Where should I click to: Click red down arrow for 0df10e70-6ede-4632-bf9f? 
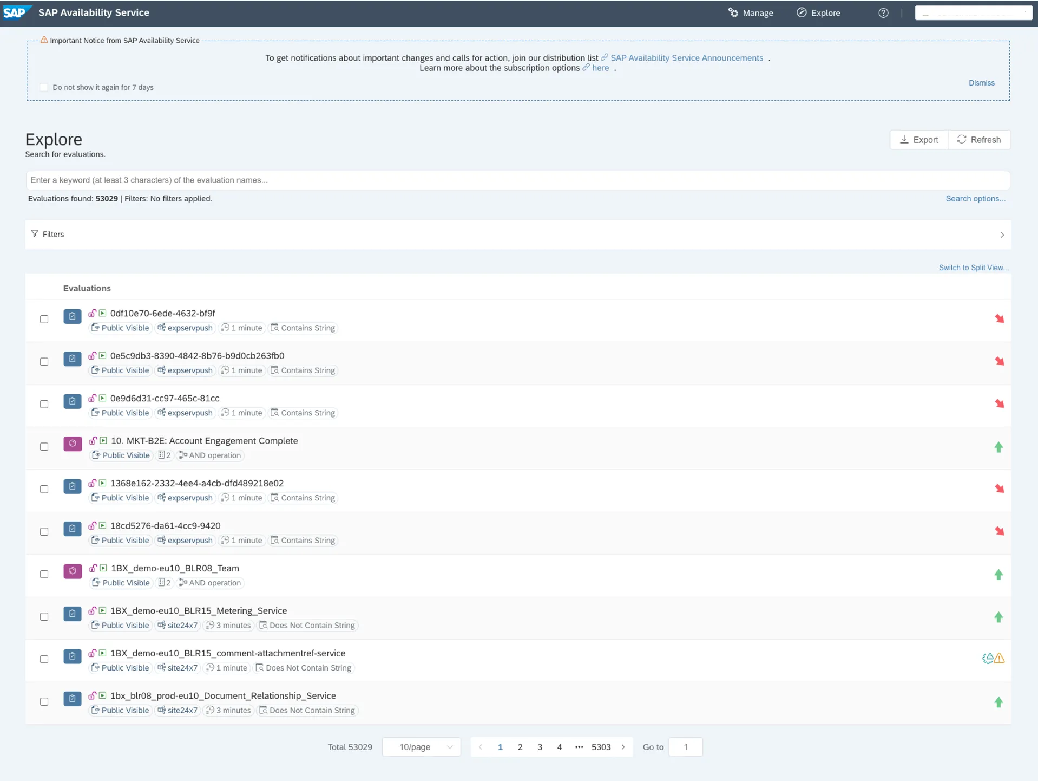tap(999, 319)
